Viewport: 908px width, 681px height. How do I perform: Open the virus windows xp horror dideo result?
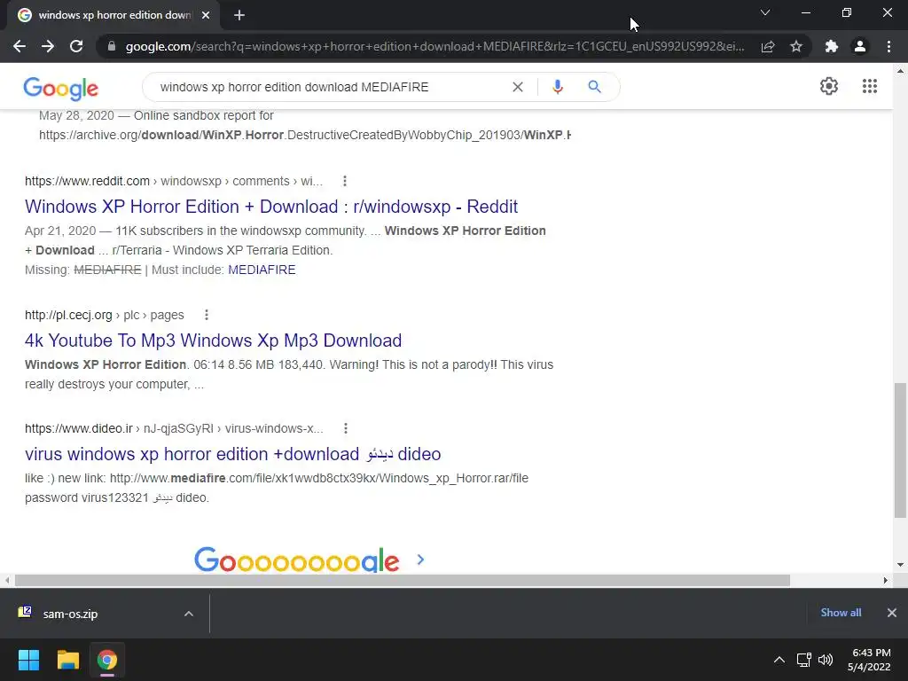[233, 454]
